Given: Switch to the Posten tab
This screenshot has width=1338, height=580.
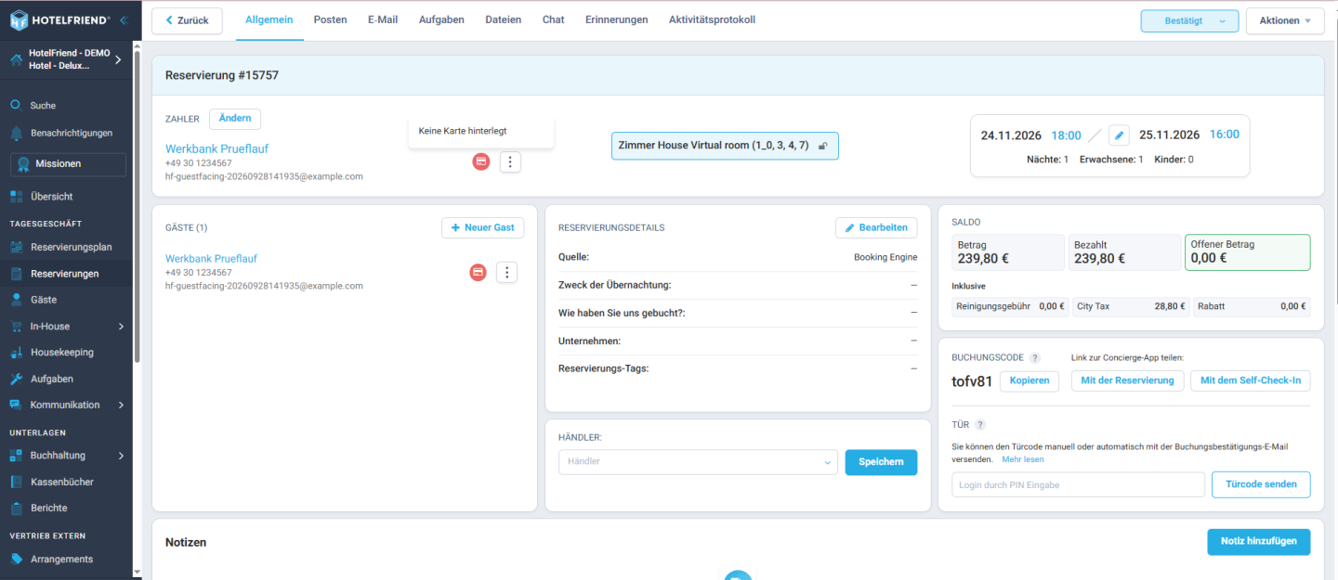Looking at the screenshot, I should [330, 19].
